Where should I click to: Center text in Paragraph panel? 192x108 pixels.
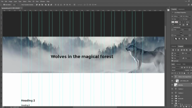click(175, 50)
